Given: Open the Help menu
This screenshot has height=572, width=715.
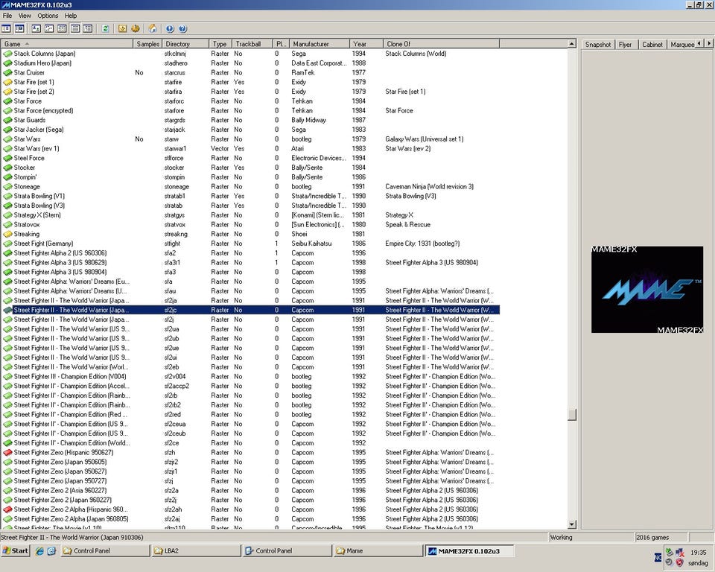Looking at the screenshot, I should pos(71,16).
